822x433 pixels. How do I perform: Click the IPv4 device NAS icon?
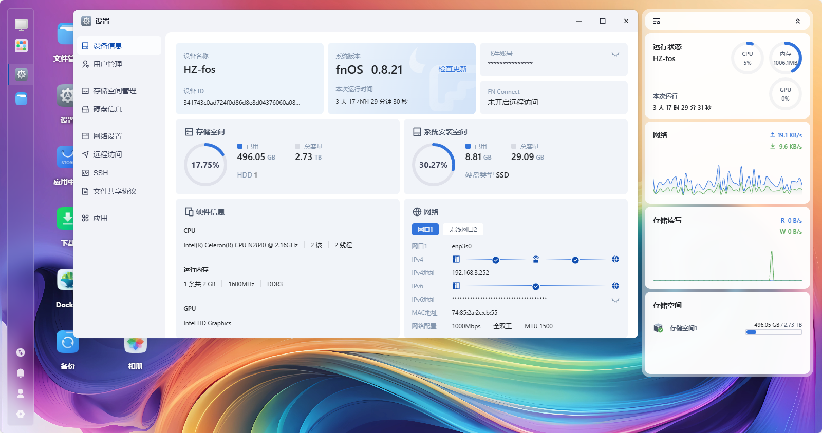(x=456, y=259)
